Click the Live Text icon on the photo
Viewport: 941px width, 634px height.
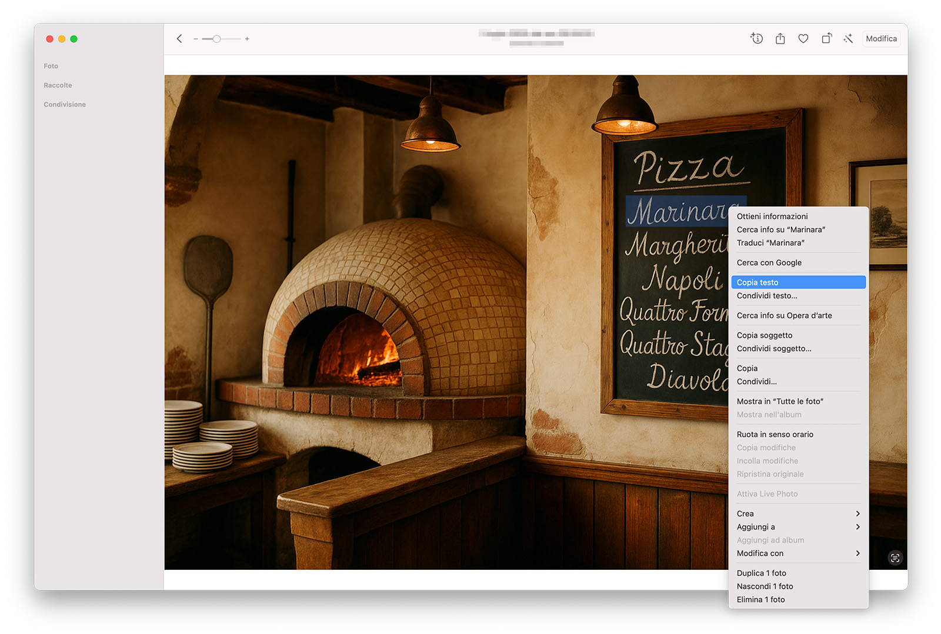pyautogui.click(x=895, y=558)
